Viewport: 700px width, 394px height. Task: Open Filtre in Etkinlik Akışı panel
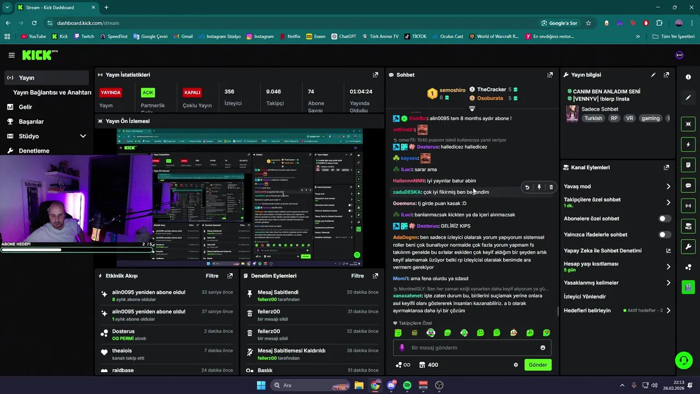click(212, 276)
